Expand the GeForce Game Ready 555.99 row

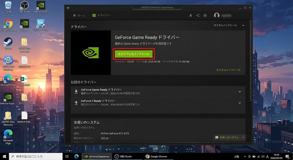coord(240,92)
